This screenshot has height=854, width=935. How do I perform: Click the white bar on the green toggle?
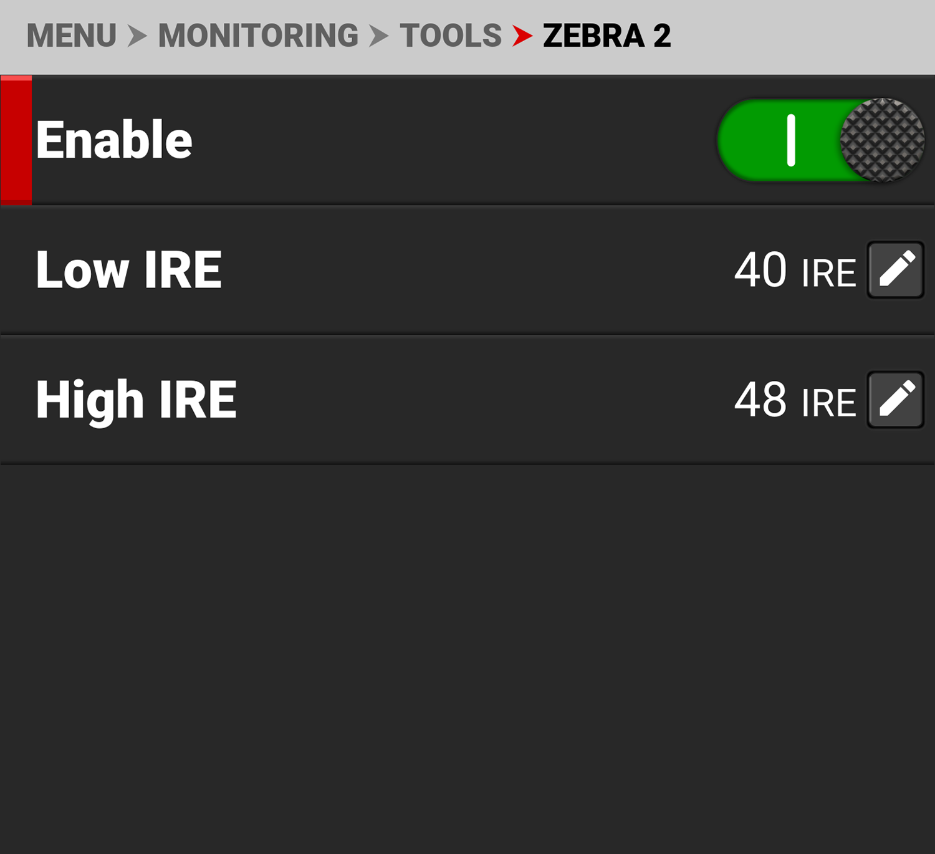[x=791, y=140]
